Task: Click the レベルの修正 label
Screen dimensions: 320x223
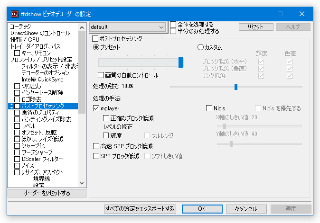Action: (118, 127)
